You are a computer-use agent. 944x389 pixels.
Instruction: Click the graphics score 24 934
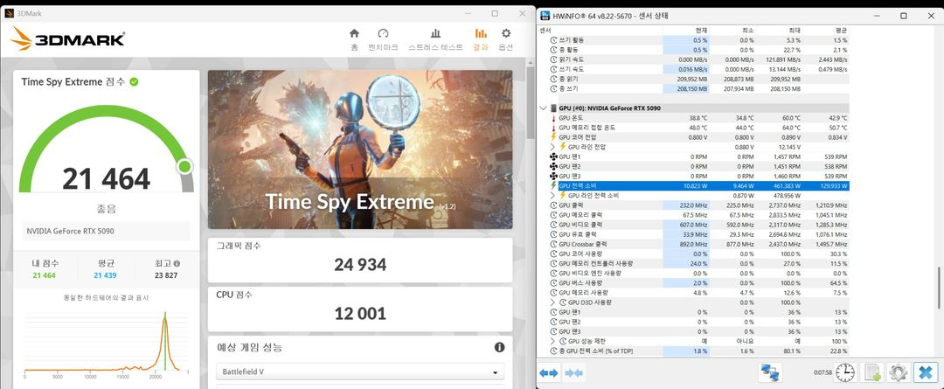[x=360, y=264]
